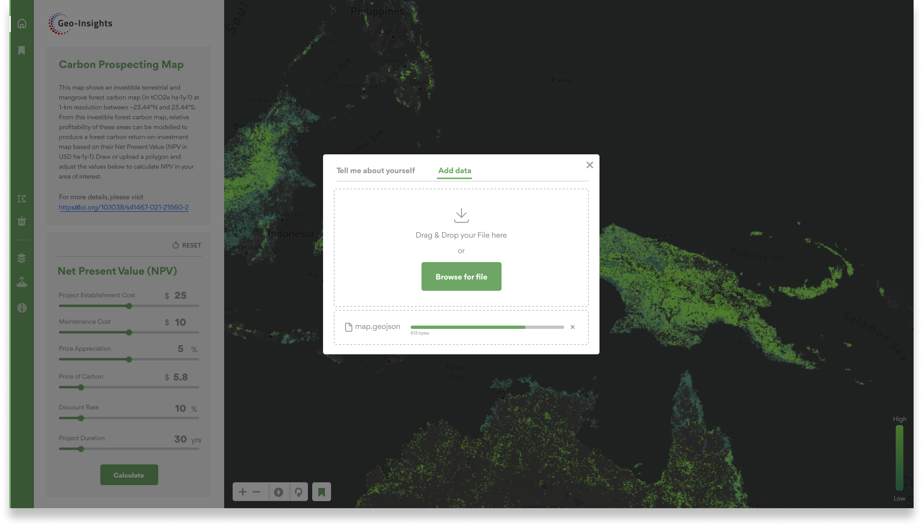Image resolution: width=923 pixels, height=527 pixels.
Task: Reset map orientation with compass button
Action: 279,492
